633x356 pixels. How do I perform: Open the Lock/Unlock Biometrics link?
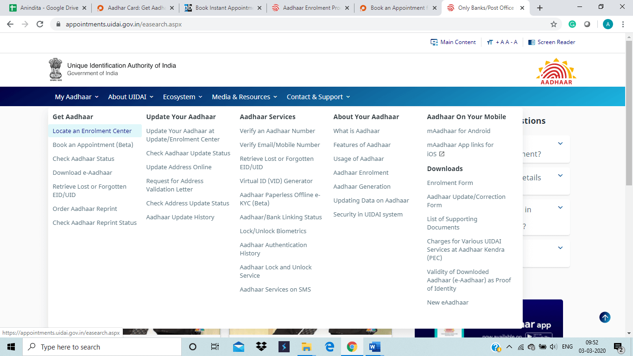click(x=273, y=231)
